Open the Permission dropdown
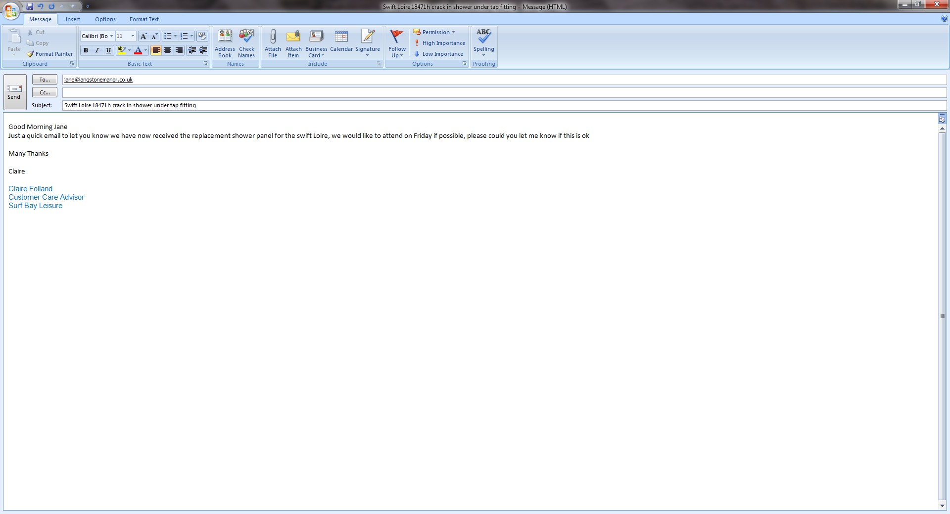The image size is (950, 514). pyautogui.click(x=434, y=32)
